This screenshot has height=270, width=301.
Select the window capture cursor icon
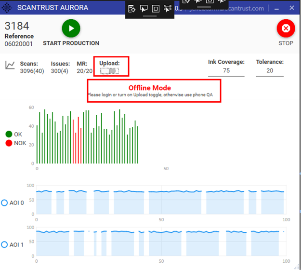pyautogui.click(x=144, y=9)
